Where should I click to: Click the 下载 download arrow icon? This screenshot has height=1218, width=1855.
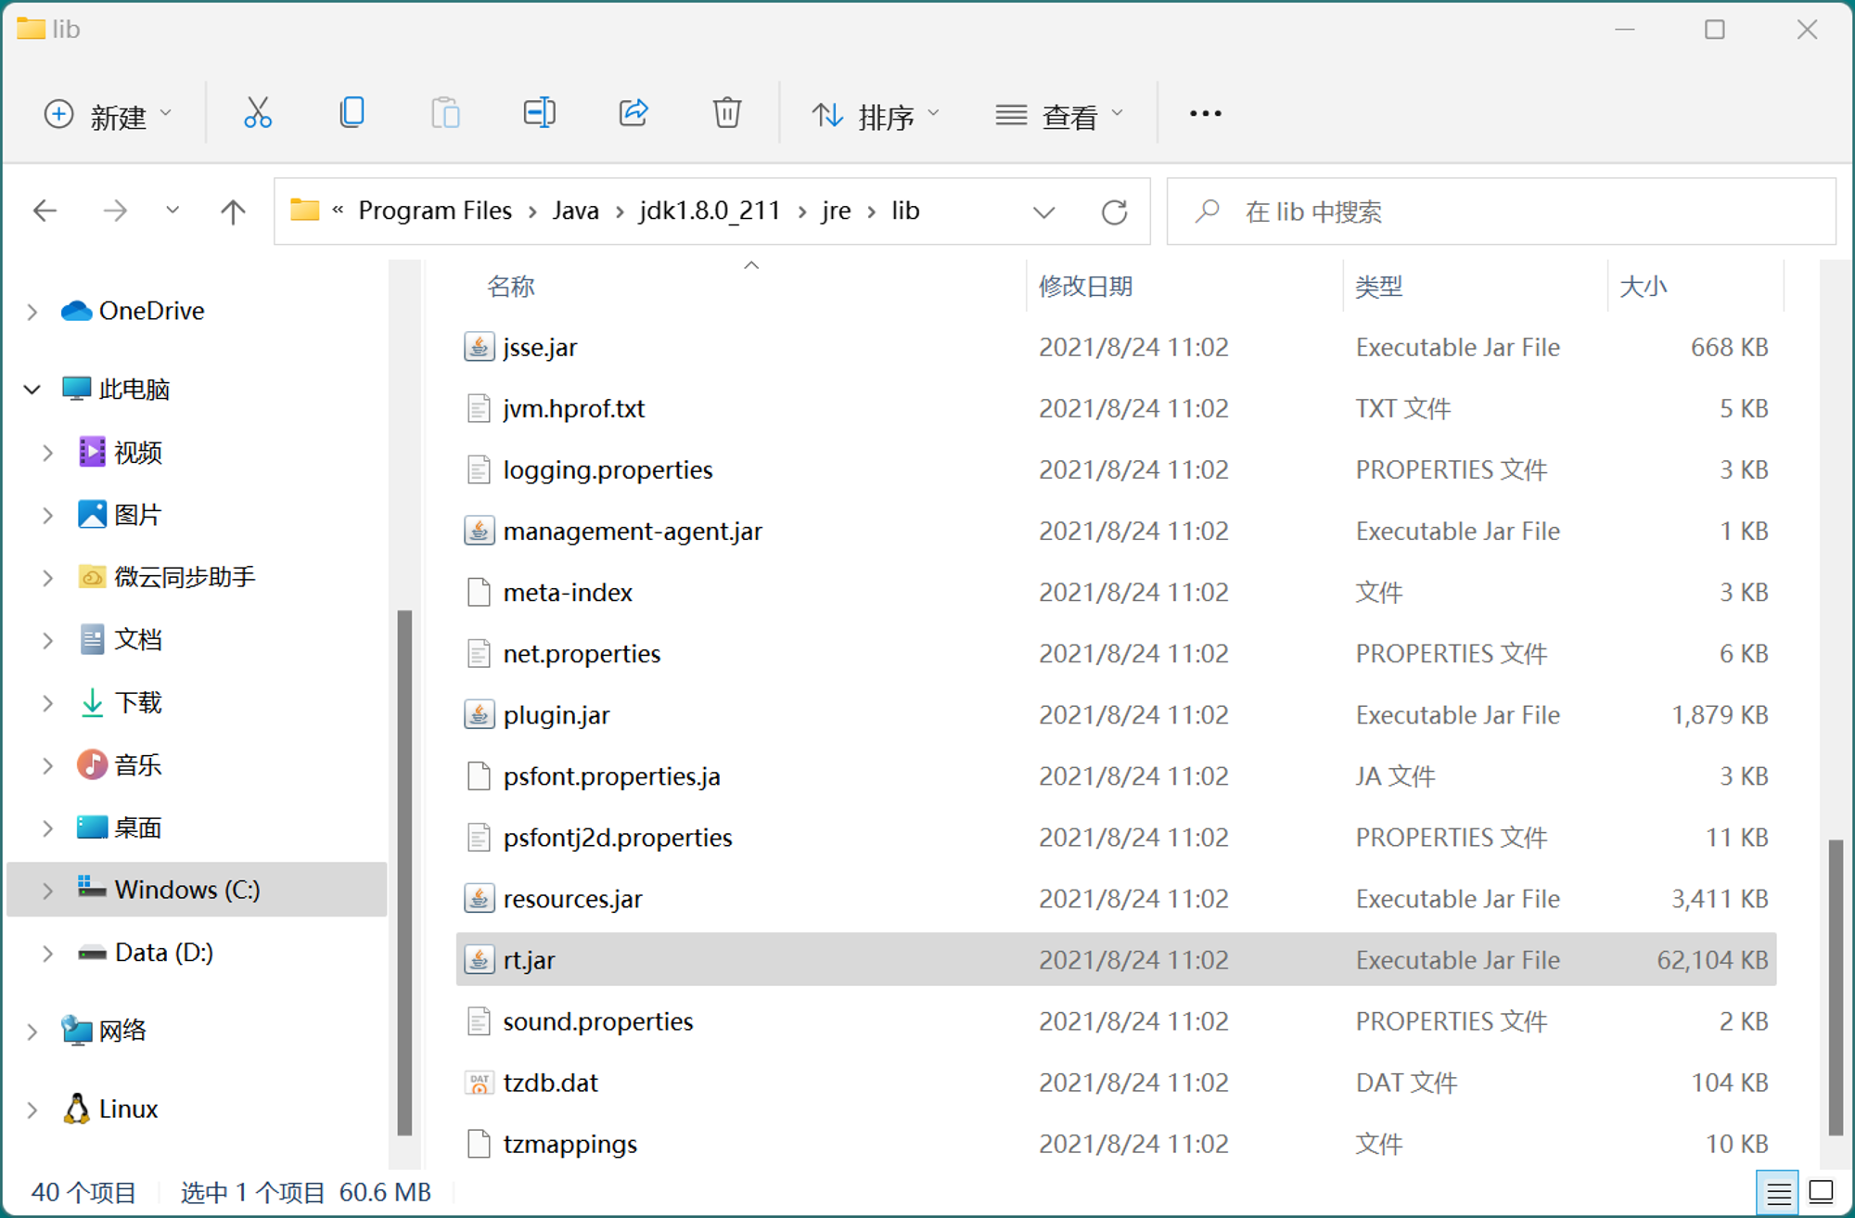pos(92,703)
